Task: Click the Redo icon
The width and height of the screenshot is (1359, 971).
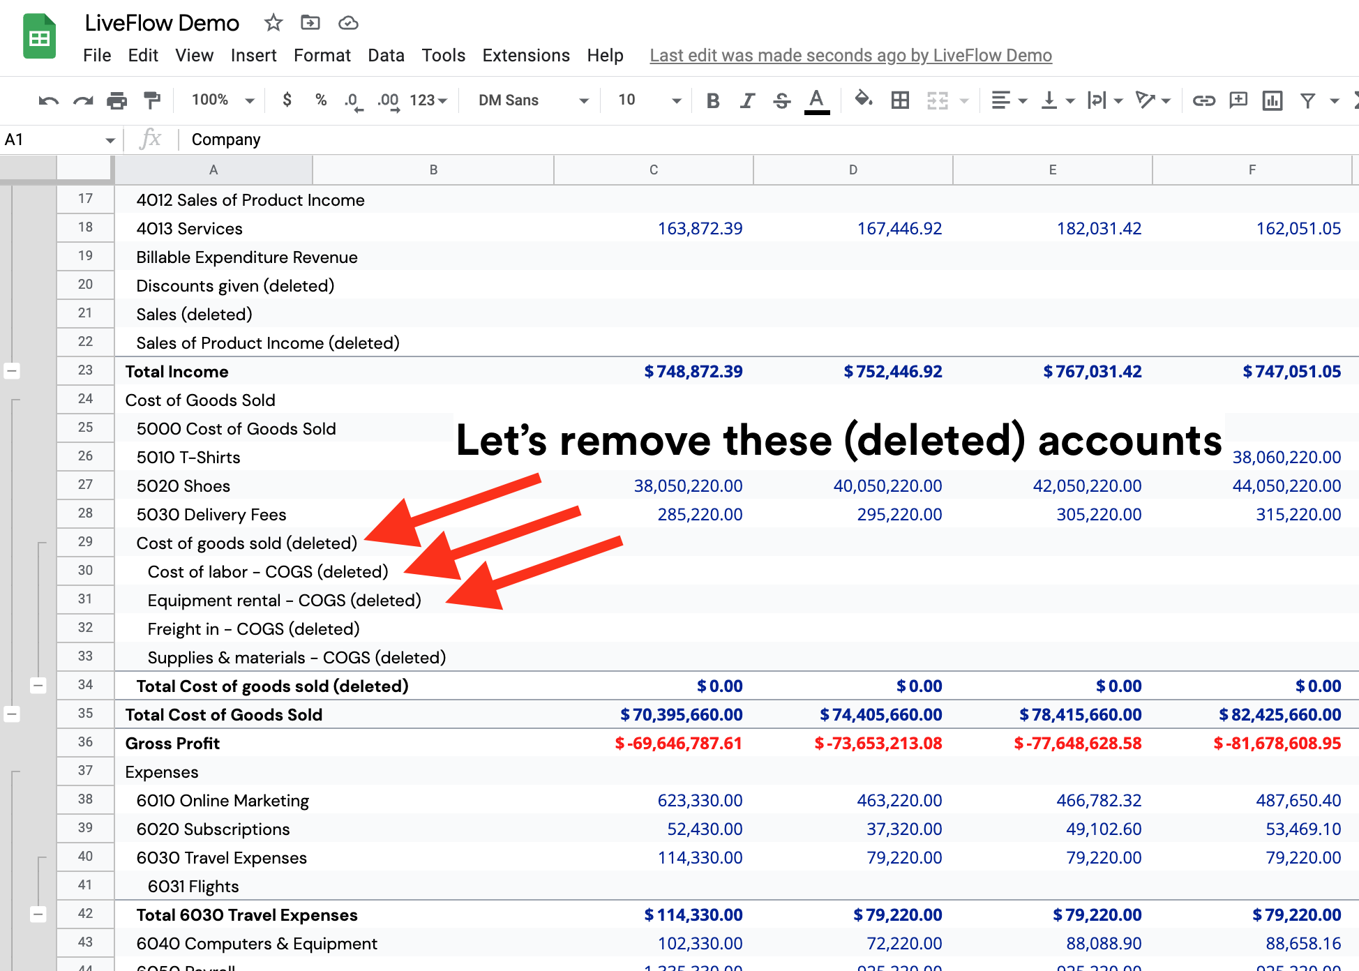Action: (83, 100)
